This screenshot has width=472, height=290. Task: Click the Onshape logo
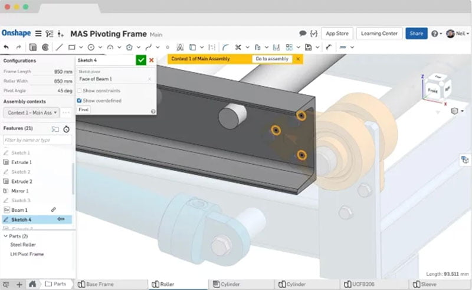(17, 33)
